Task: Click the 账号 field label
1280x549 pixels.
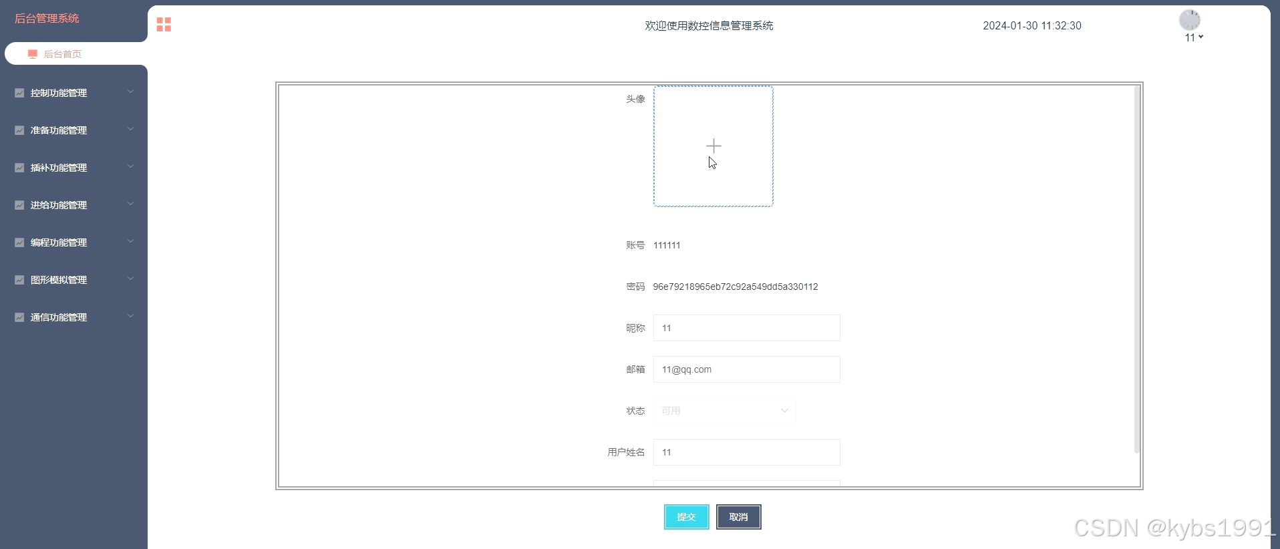Action: click(635, 245)
